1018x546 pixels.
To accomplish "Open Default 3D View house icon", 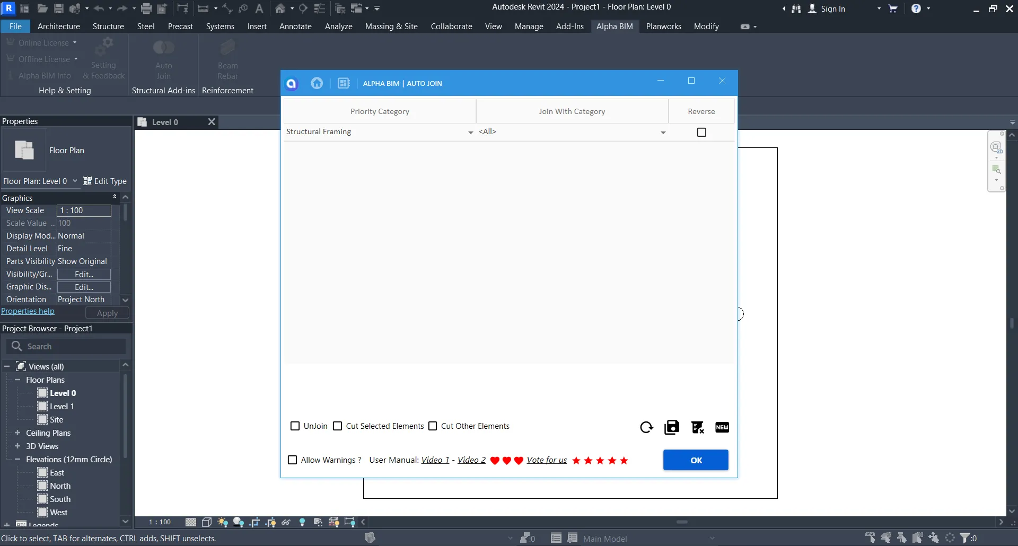I will point(280,8).
